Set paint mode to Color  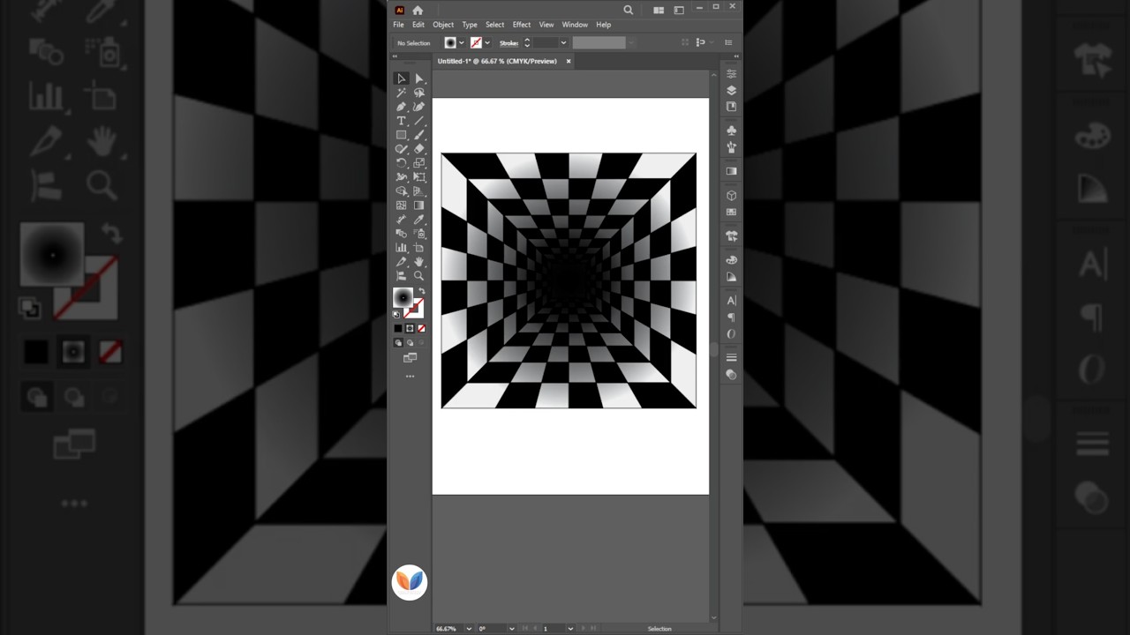point(398,329)
